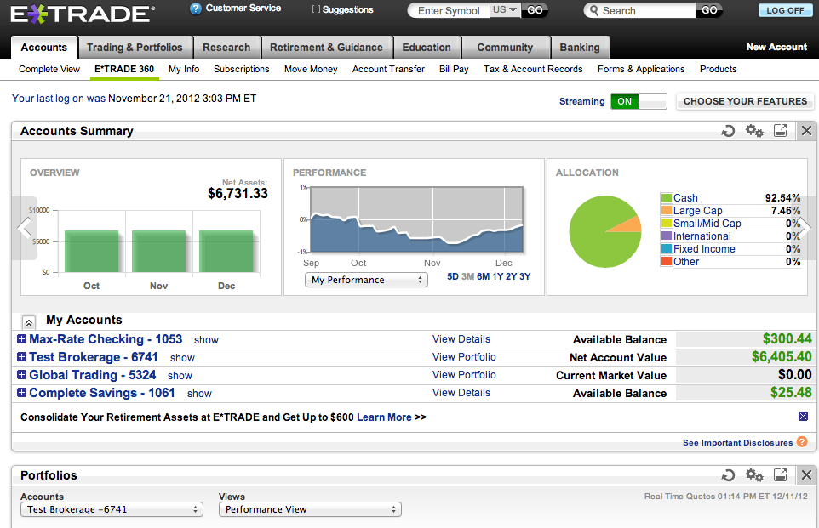
Task: Switch to the Retirement & Guidance tab
Action: pyautogui.click(x=327, y=47)
